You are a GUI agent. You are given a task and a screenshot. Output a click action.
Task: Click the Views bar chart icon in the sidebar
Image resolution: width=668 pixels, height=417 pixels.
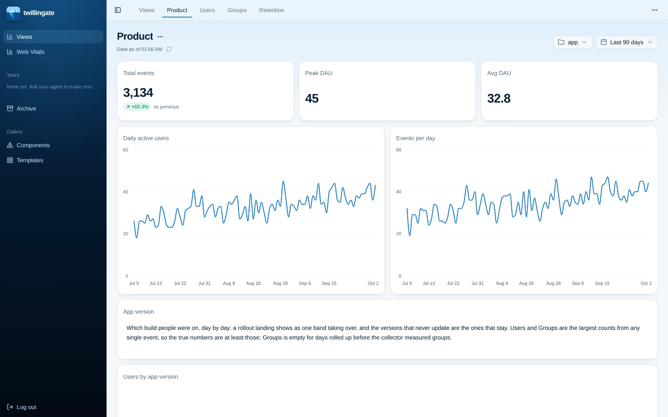point(10,37)
